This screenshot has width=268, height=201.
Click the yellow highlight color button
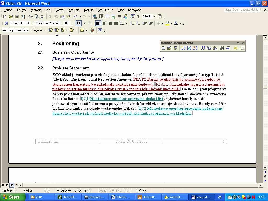[167, 23]
